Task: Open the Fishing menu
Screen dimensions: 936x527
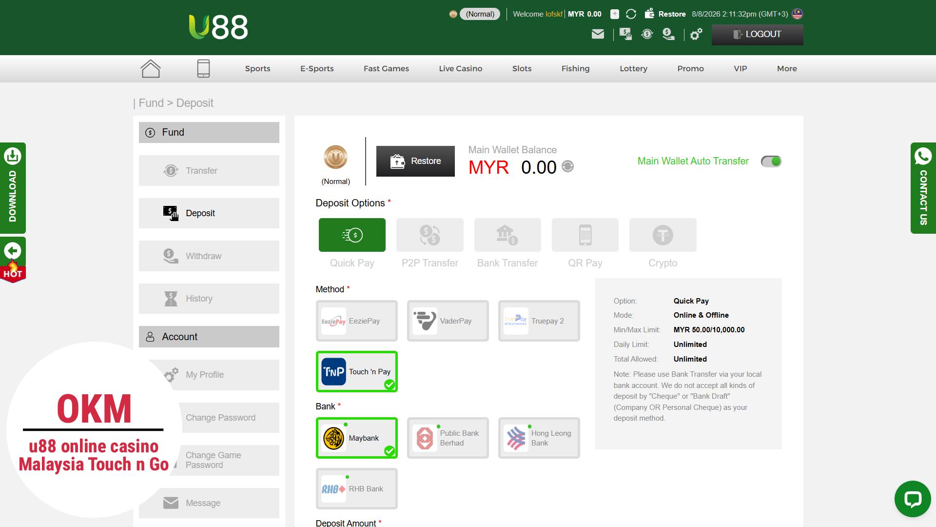Action: tap(575, 69)
